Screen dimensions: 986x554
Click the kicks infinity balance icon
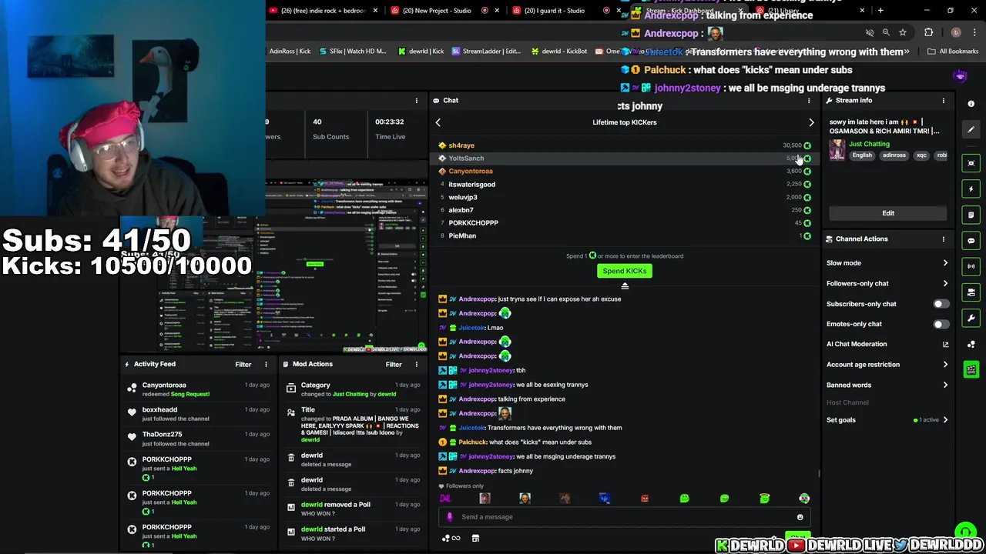451,539
